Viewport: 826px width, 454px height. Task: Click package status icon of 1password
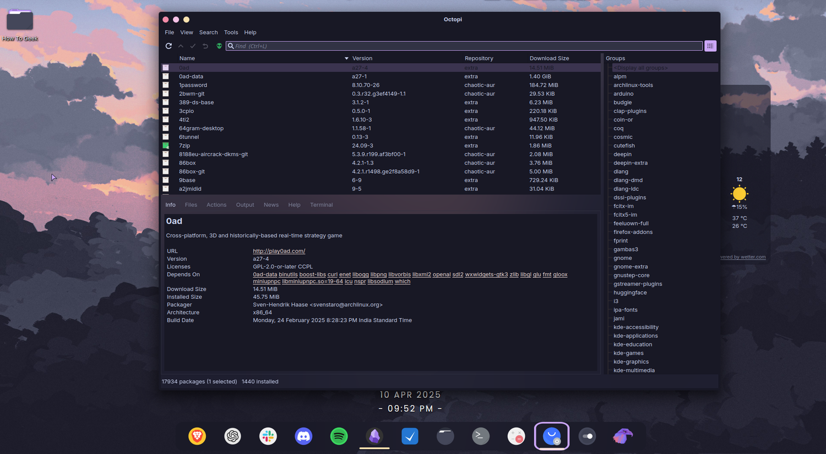(165, 85)
